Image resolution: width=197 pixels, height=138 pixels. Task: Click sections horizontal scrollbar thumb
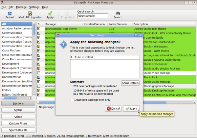click(x=10, y=98)
